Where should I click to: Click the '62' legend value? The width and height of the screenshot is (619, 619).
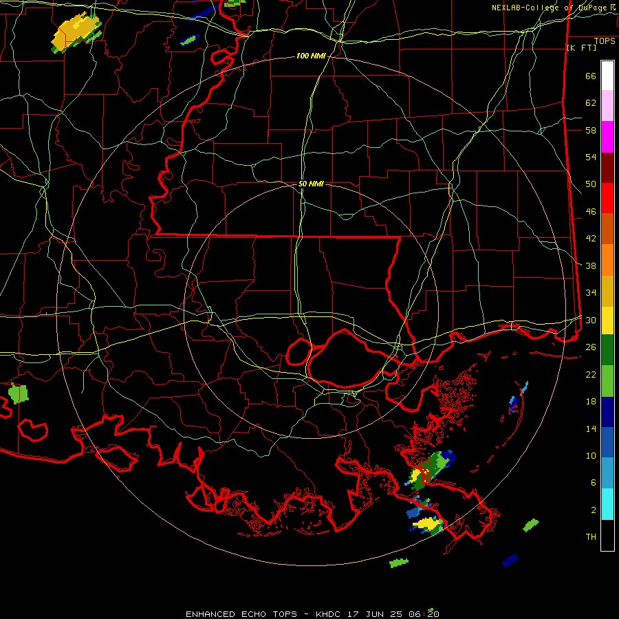[x=591, y=103]
